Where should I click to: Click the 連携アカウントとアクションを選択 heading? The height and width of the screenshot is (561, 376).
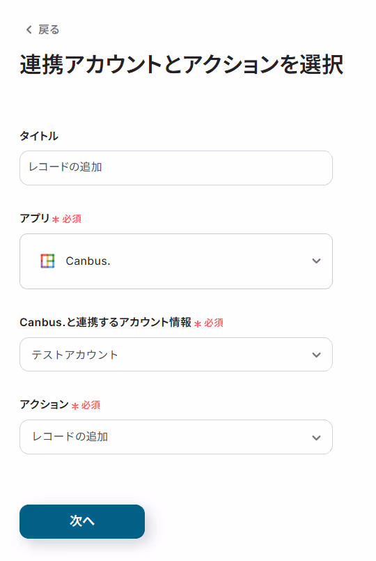(182, 65)
